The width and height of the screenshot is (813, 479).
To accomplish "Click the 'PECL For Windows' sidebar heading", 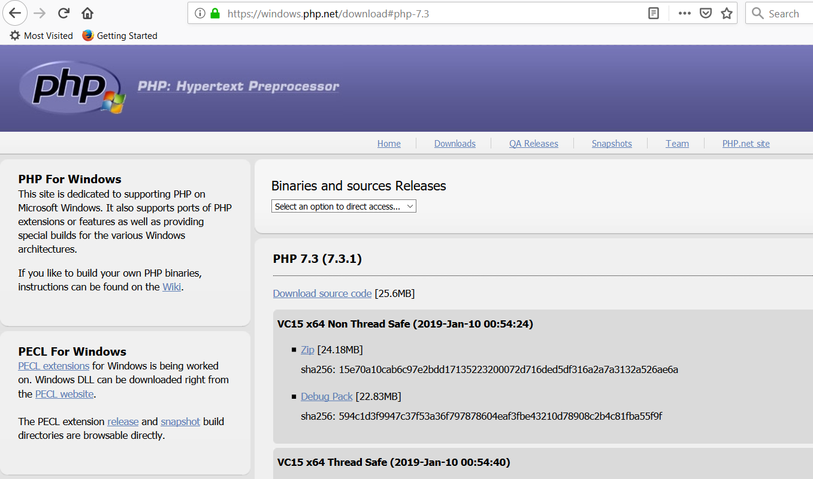I will click(72, 351).
